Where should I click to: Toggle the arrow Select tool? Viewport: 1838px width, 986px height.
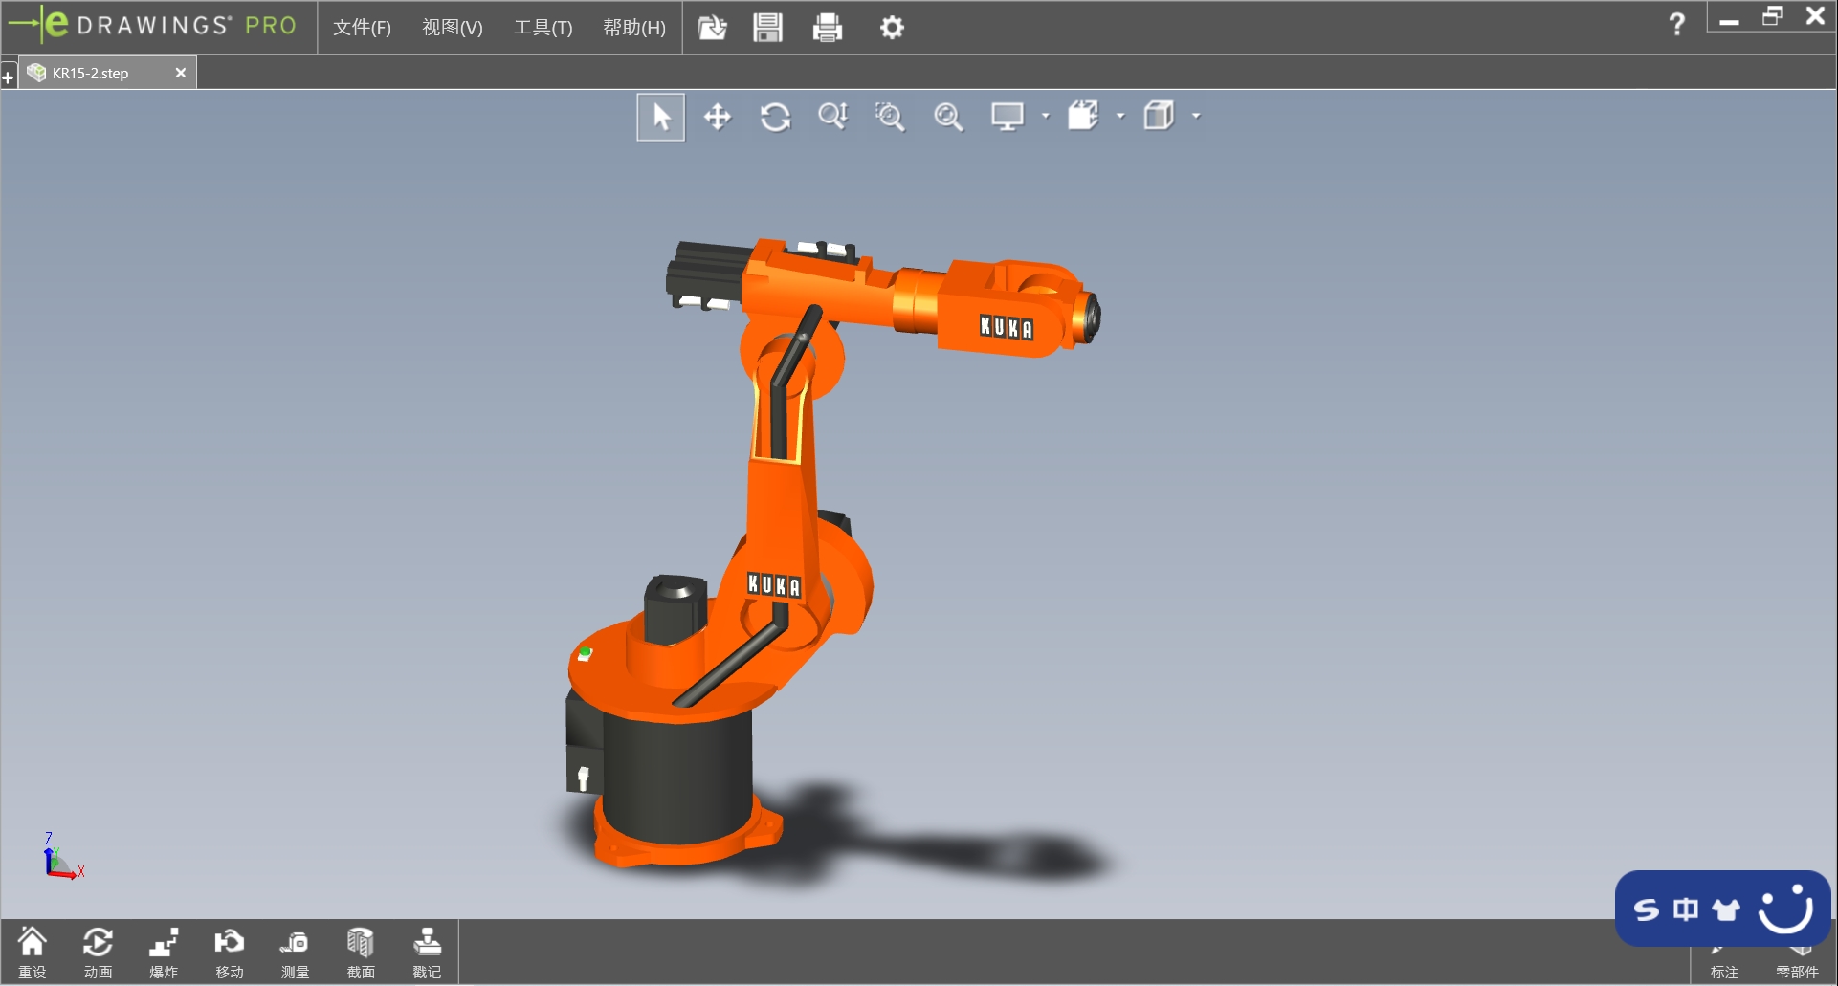tap(661, 117)
